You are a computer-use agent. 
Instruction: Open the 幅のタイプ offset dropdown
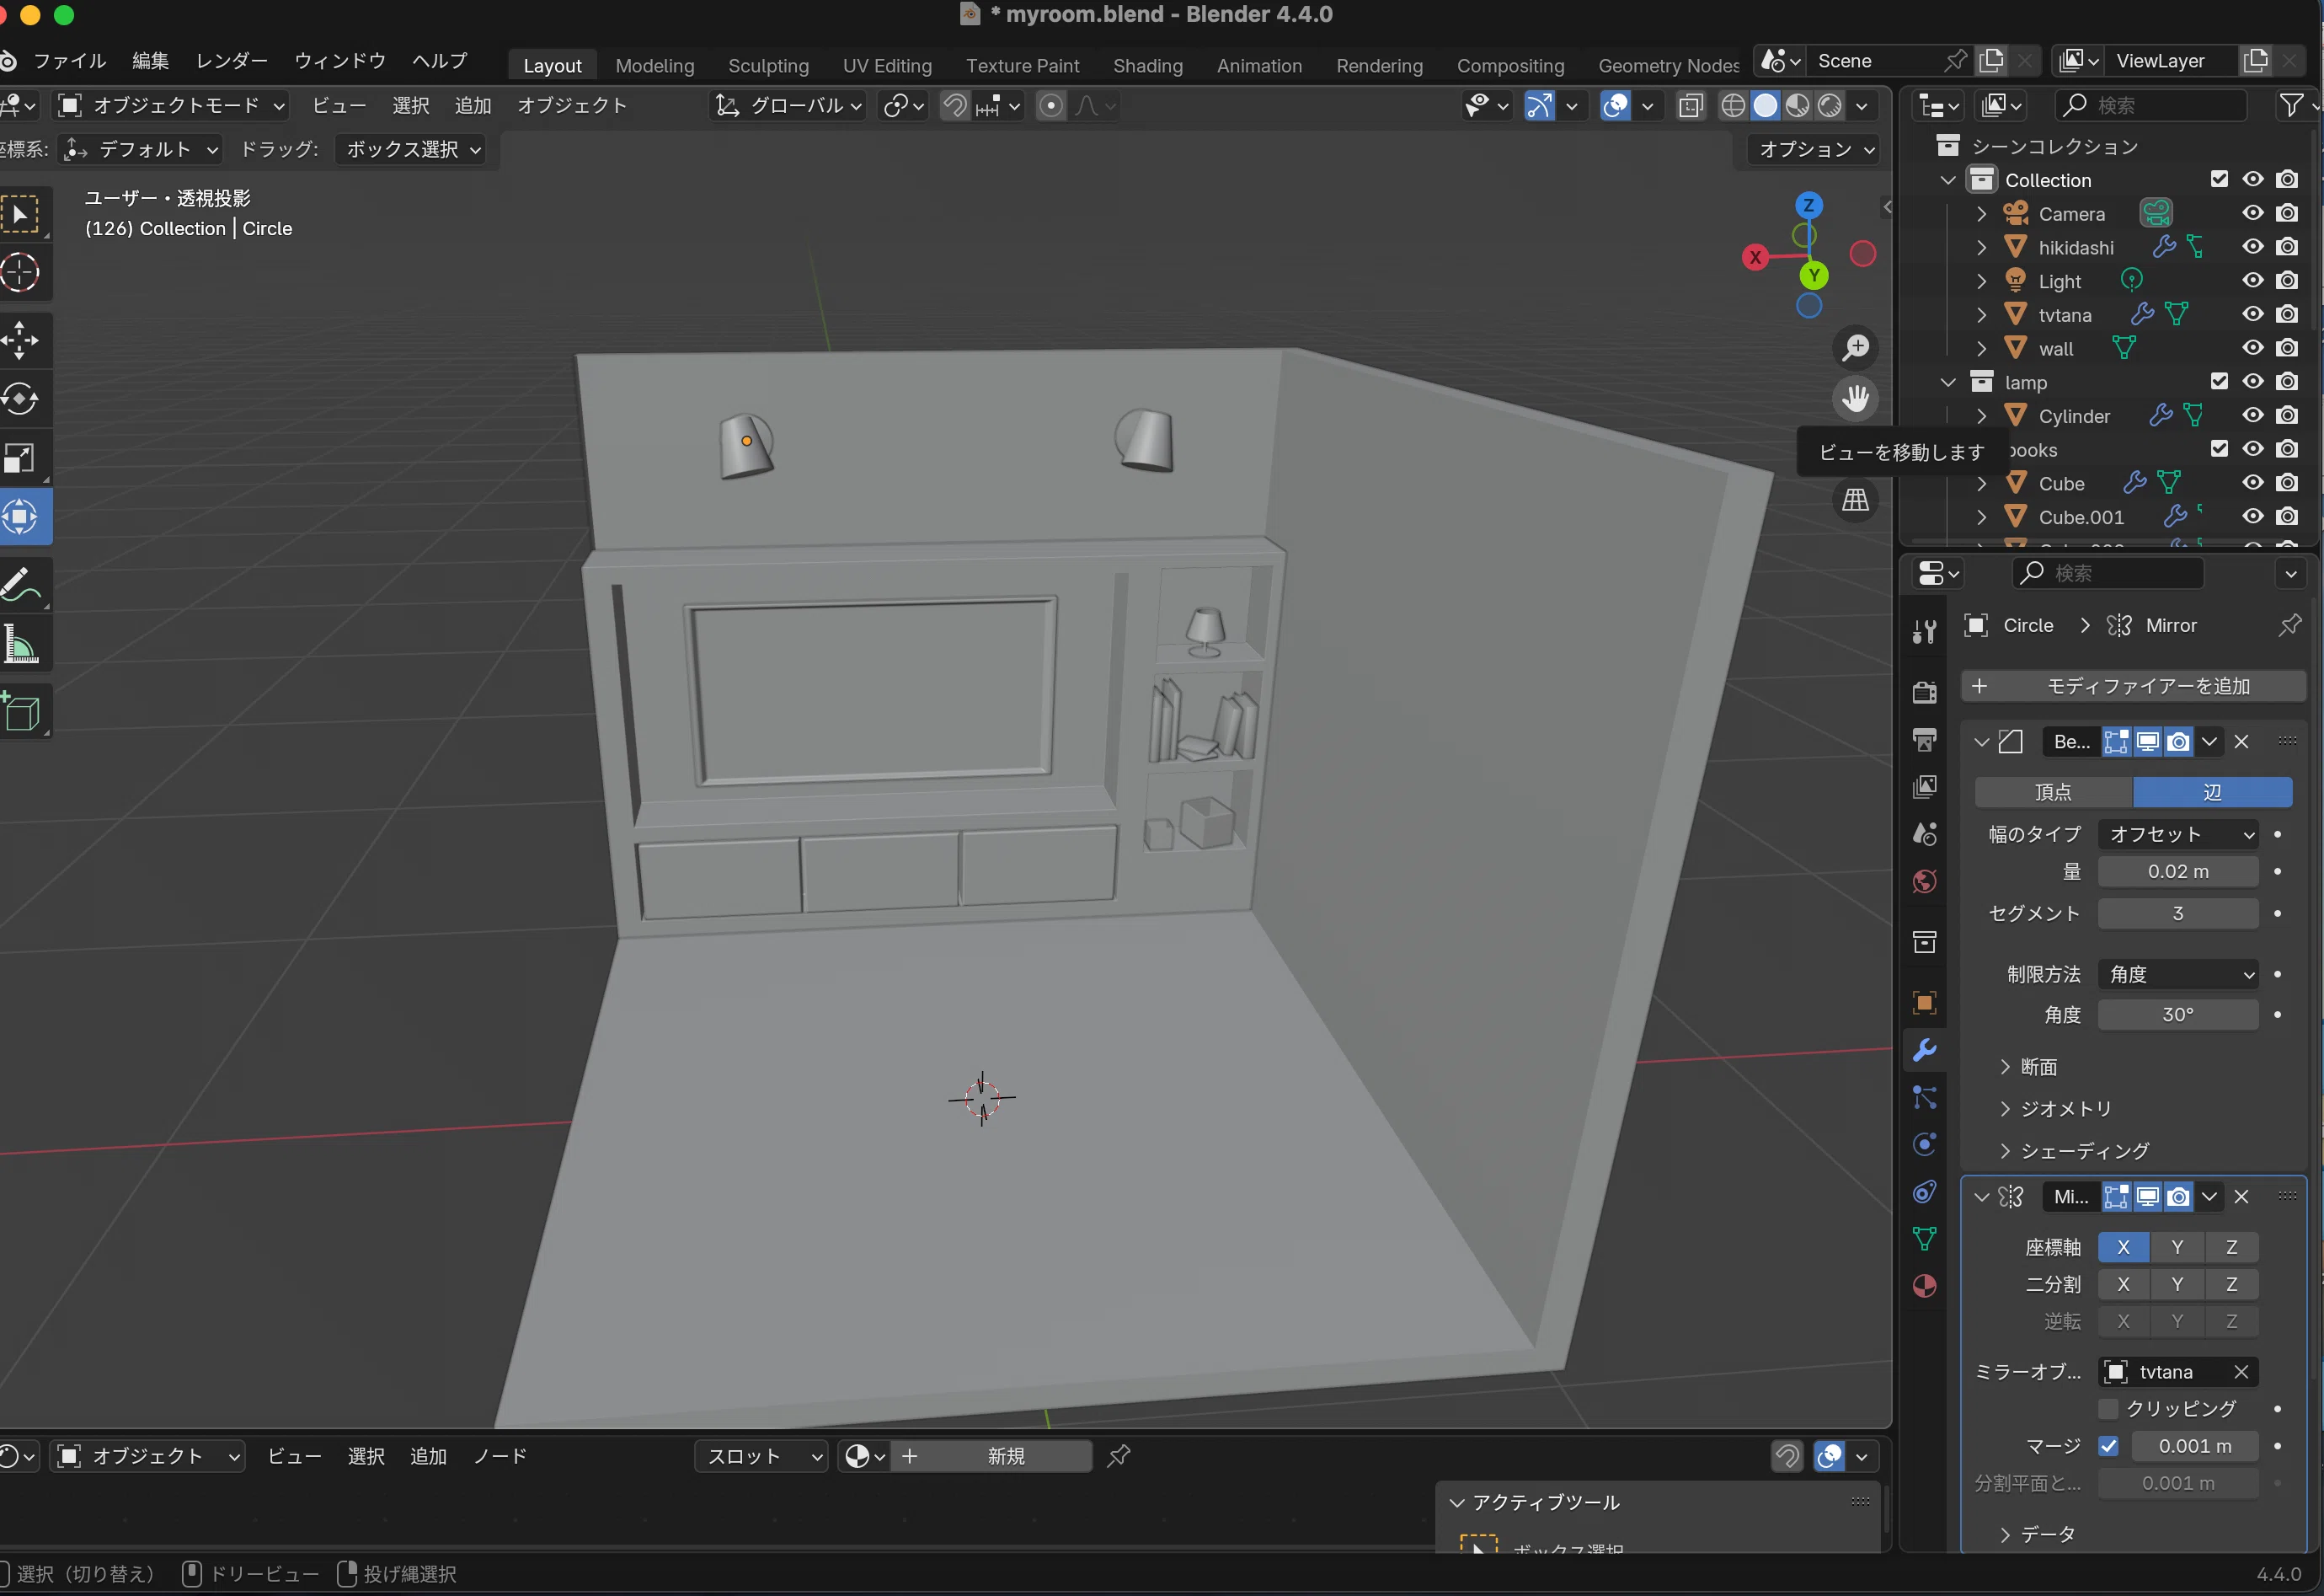coord(2178,833)
